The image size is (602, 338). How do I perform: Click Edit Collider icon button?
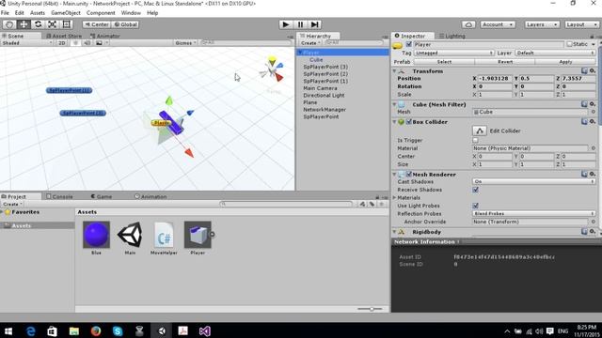pyautogui.click(x=480, y=131)
